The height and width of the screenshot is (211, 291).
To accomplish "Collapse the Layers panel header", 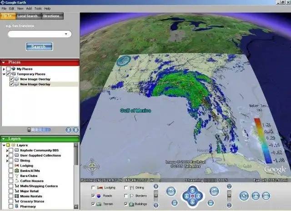I will pyautogui.click(x=4, y=139).
